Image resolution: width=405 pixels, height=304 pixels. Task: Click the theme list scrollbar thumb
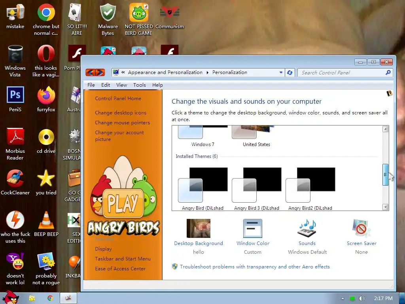tap(385, 175)
